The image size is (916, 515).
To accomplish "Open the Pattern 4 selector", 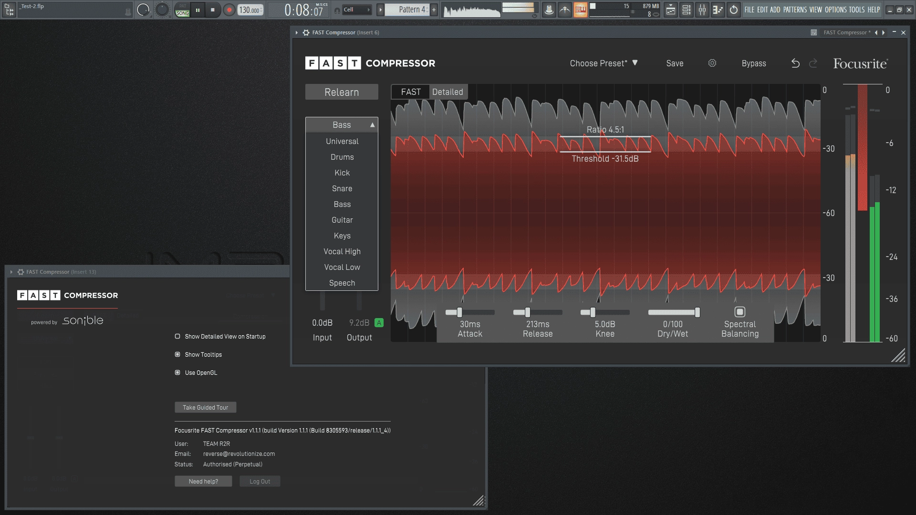I will [407, 10].
